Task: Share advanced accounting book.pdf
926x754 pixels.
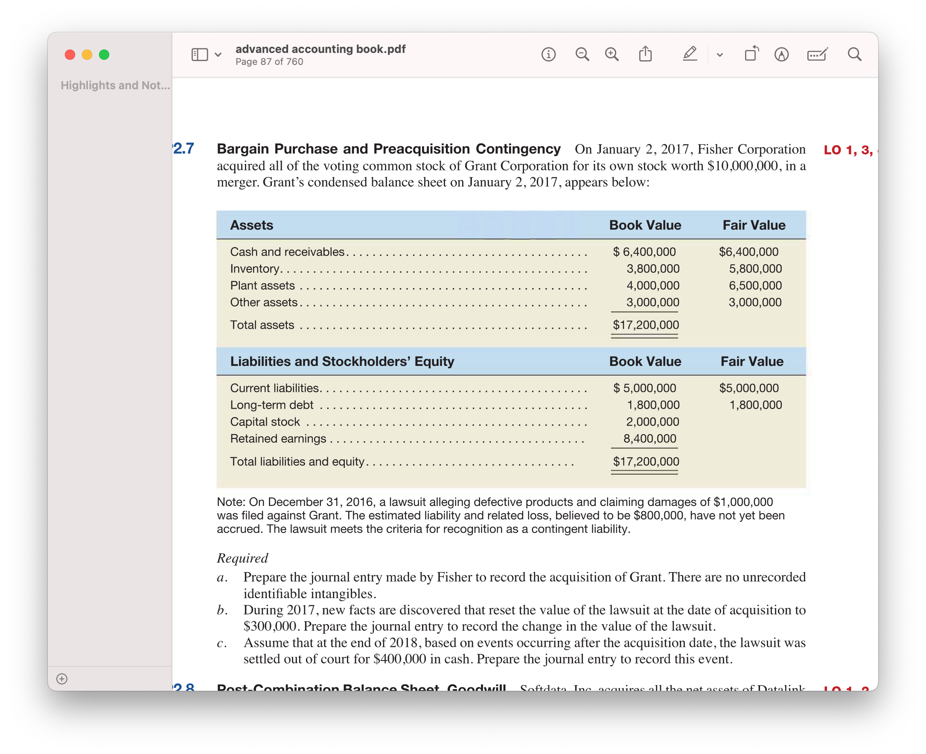Action: pos(646,53)
